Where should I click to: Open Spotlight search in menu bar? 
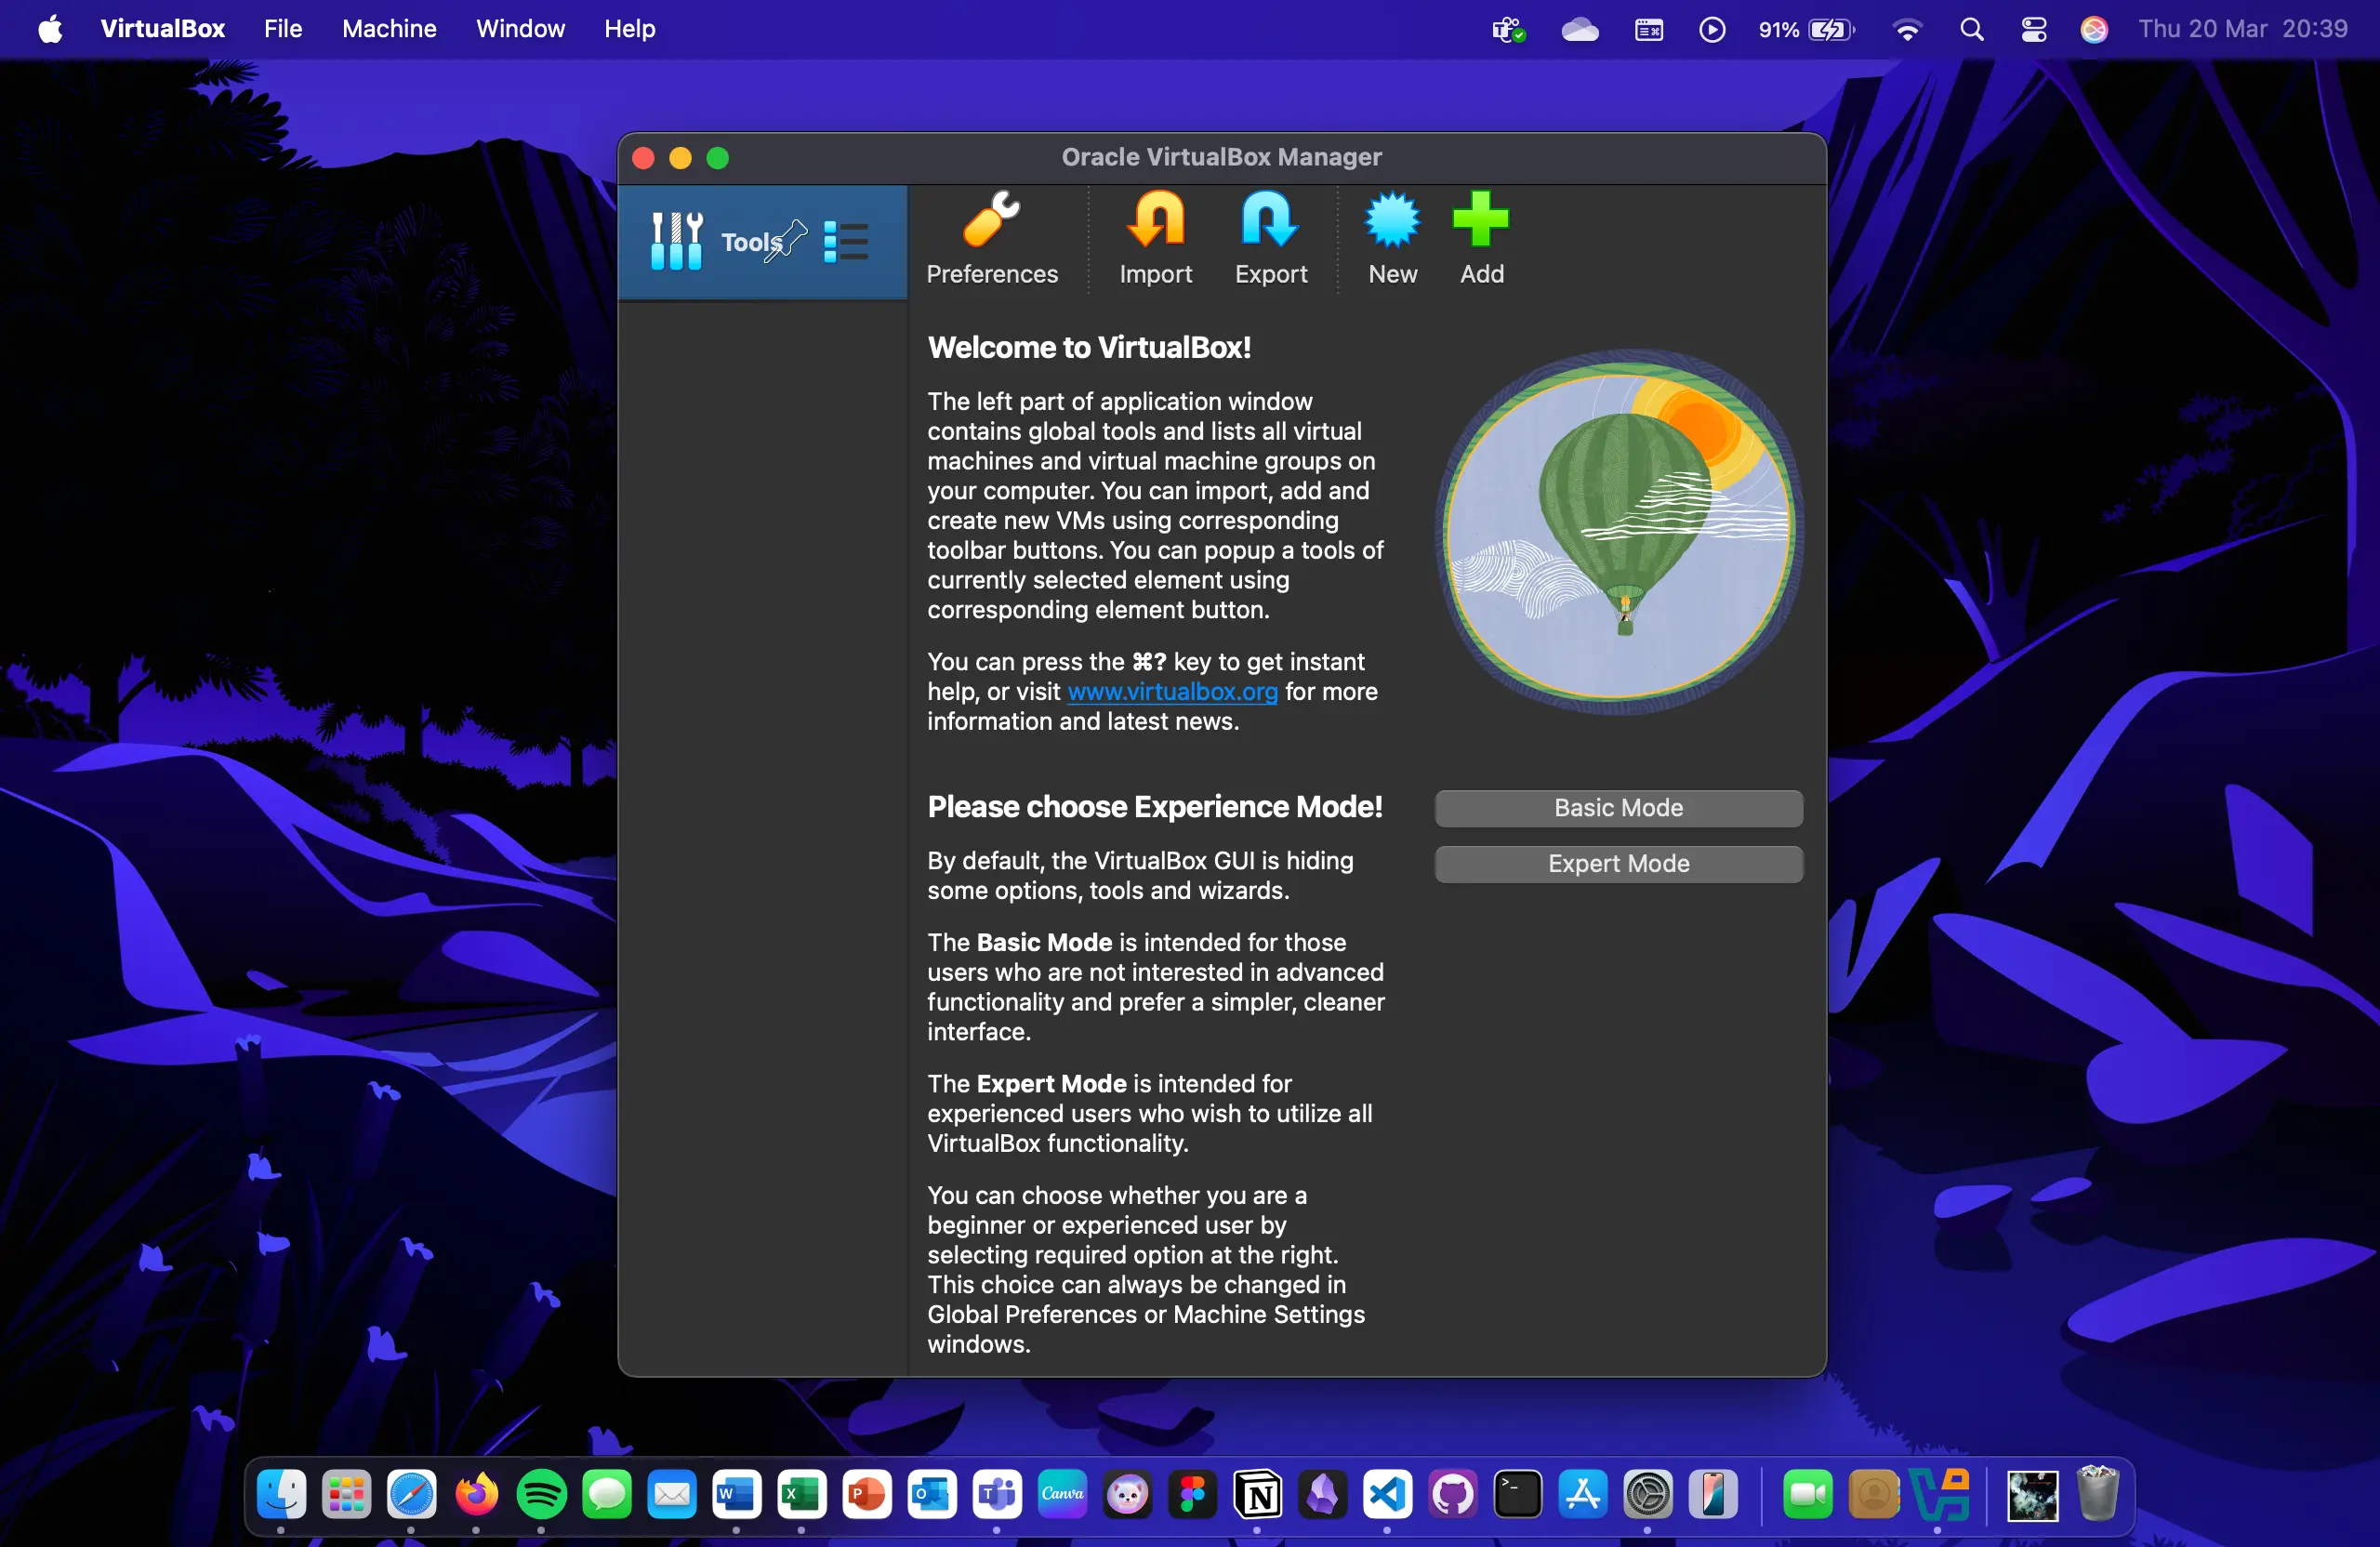click(1970, 28)
